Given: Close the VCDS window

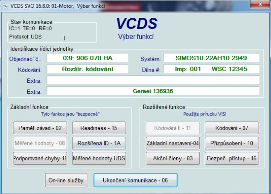Looking at the screenshot, I should 260,4.
